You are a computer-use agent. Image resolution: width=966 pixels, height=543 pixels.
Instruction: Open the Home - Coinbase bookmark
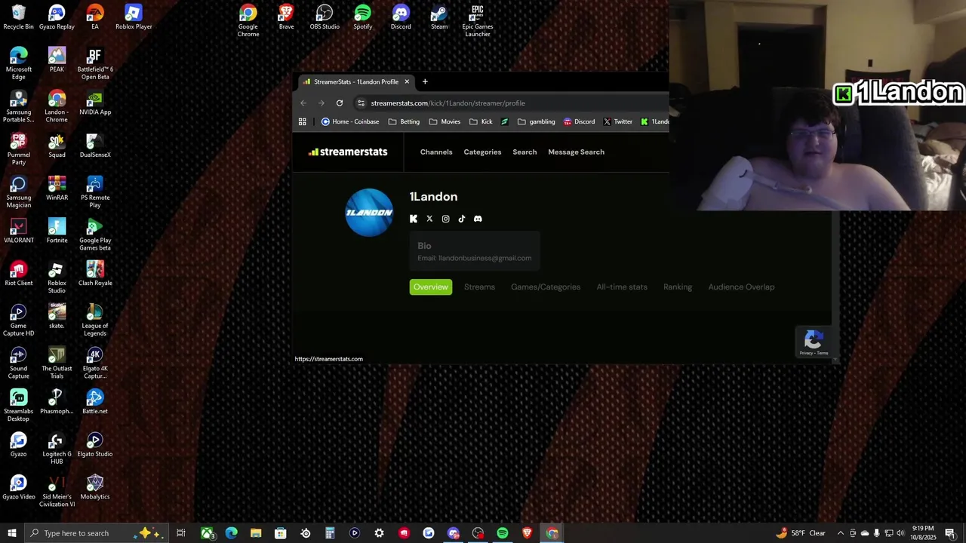click(x=350, y=121)
